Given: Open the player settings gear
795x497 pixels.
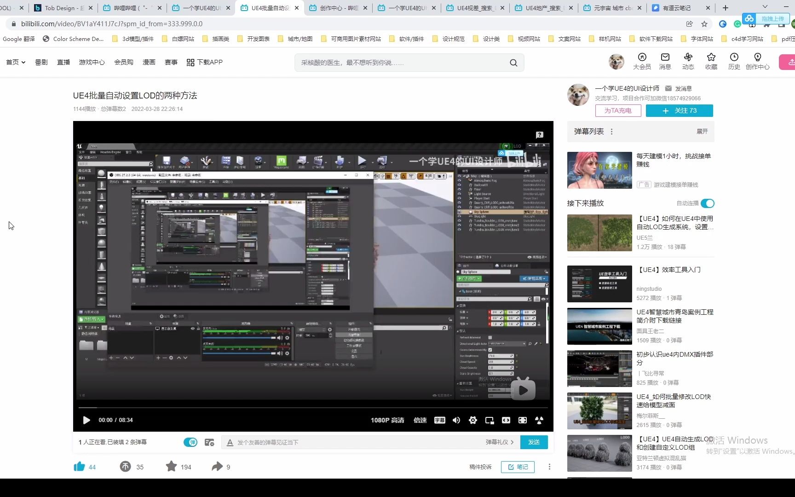Looking at the screenshot, I should coord(473,420).
